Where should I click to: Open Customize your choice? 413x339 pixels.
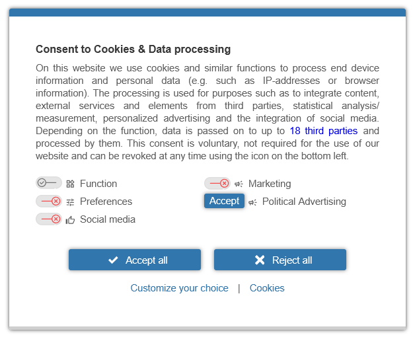click(x=179, y=288)
